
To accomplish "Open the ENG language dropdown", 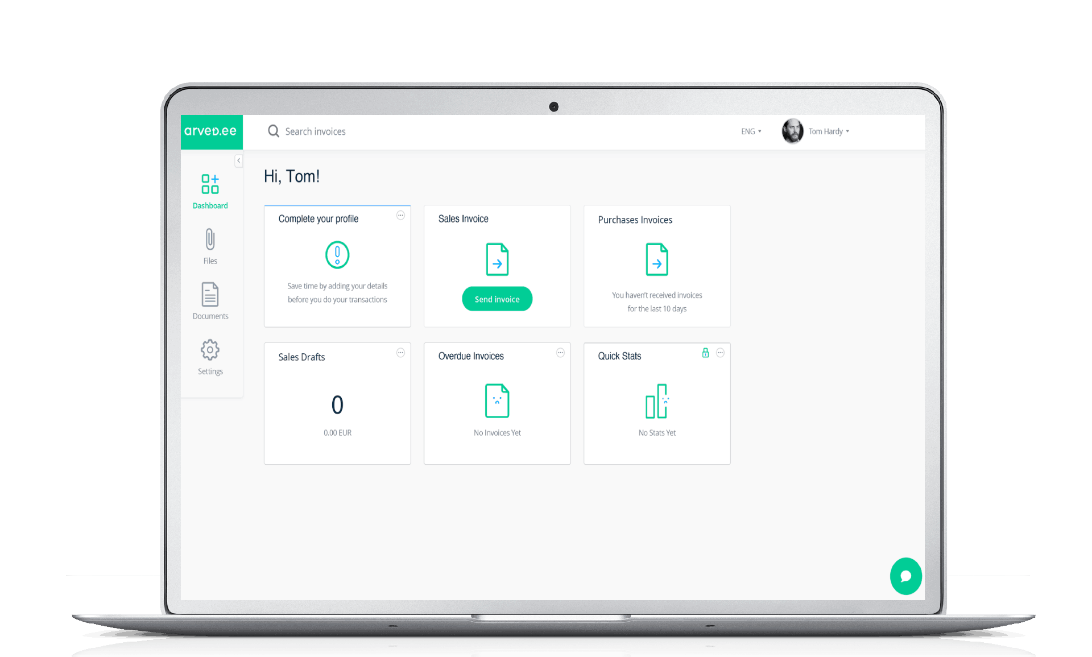I will (x=751, y=131).
